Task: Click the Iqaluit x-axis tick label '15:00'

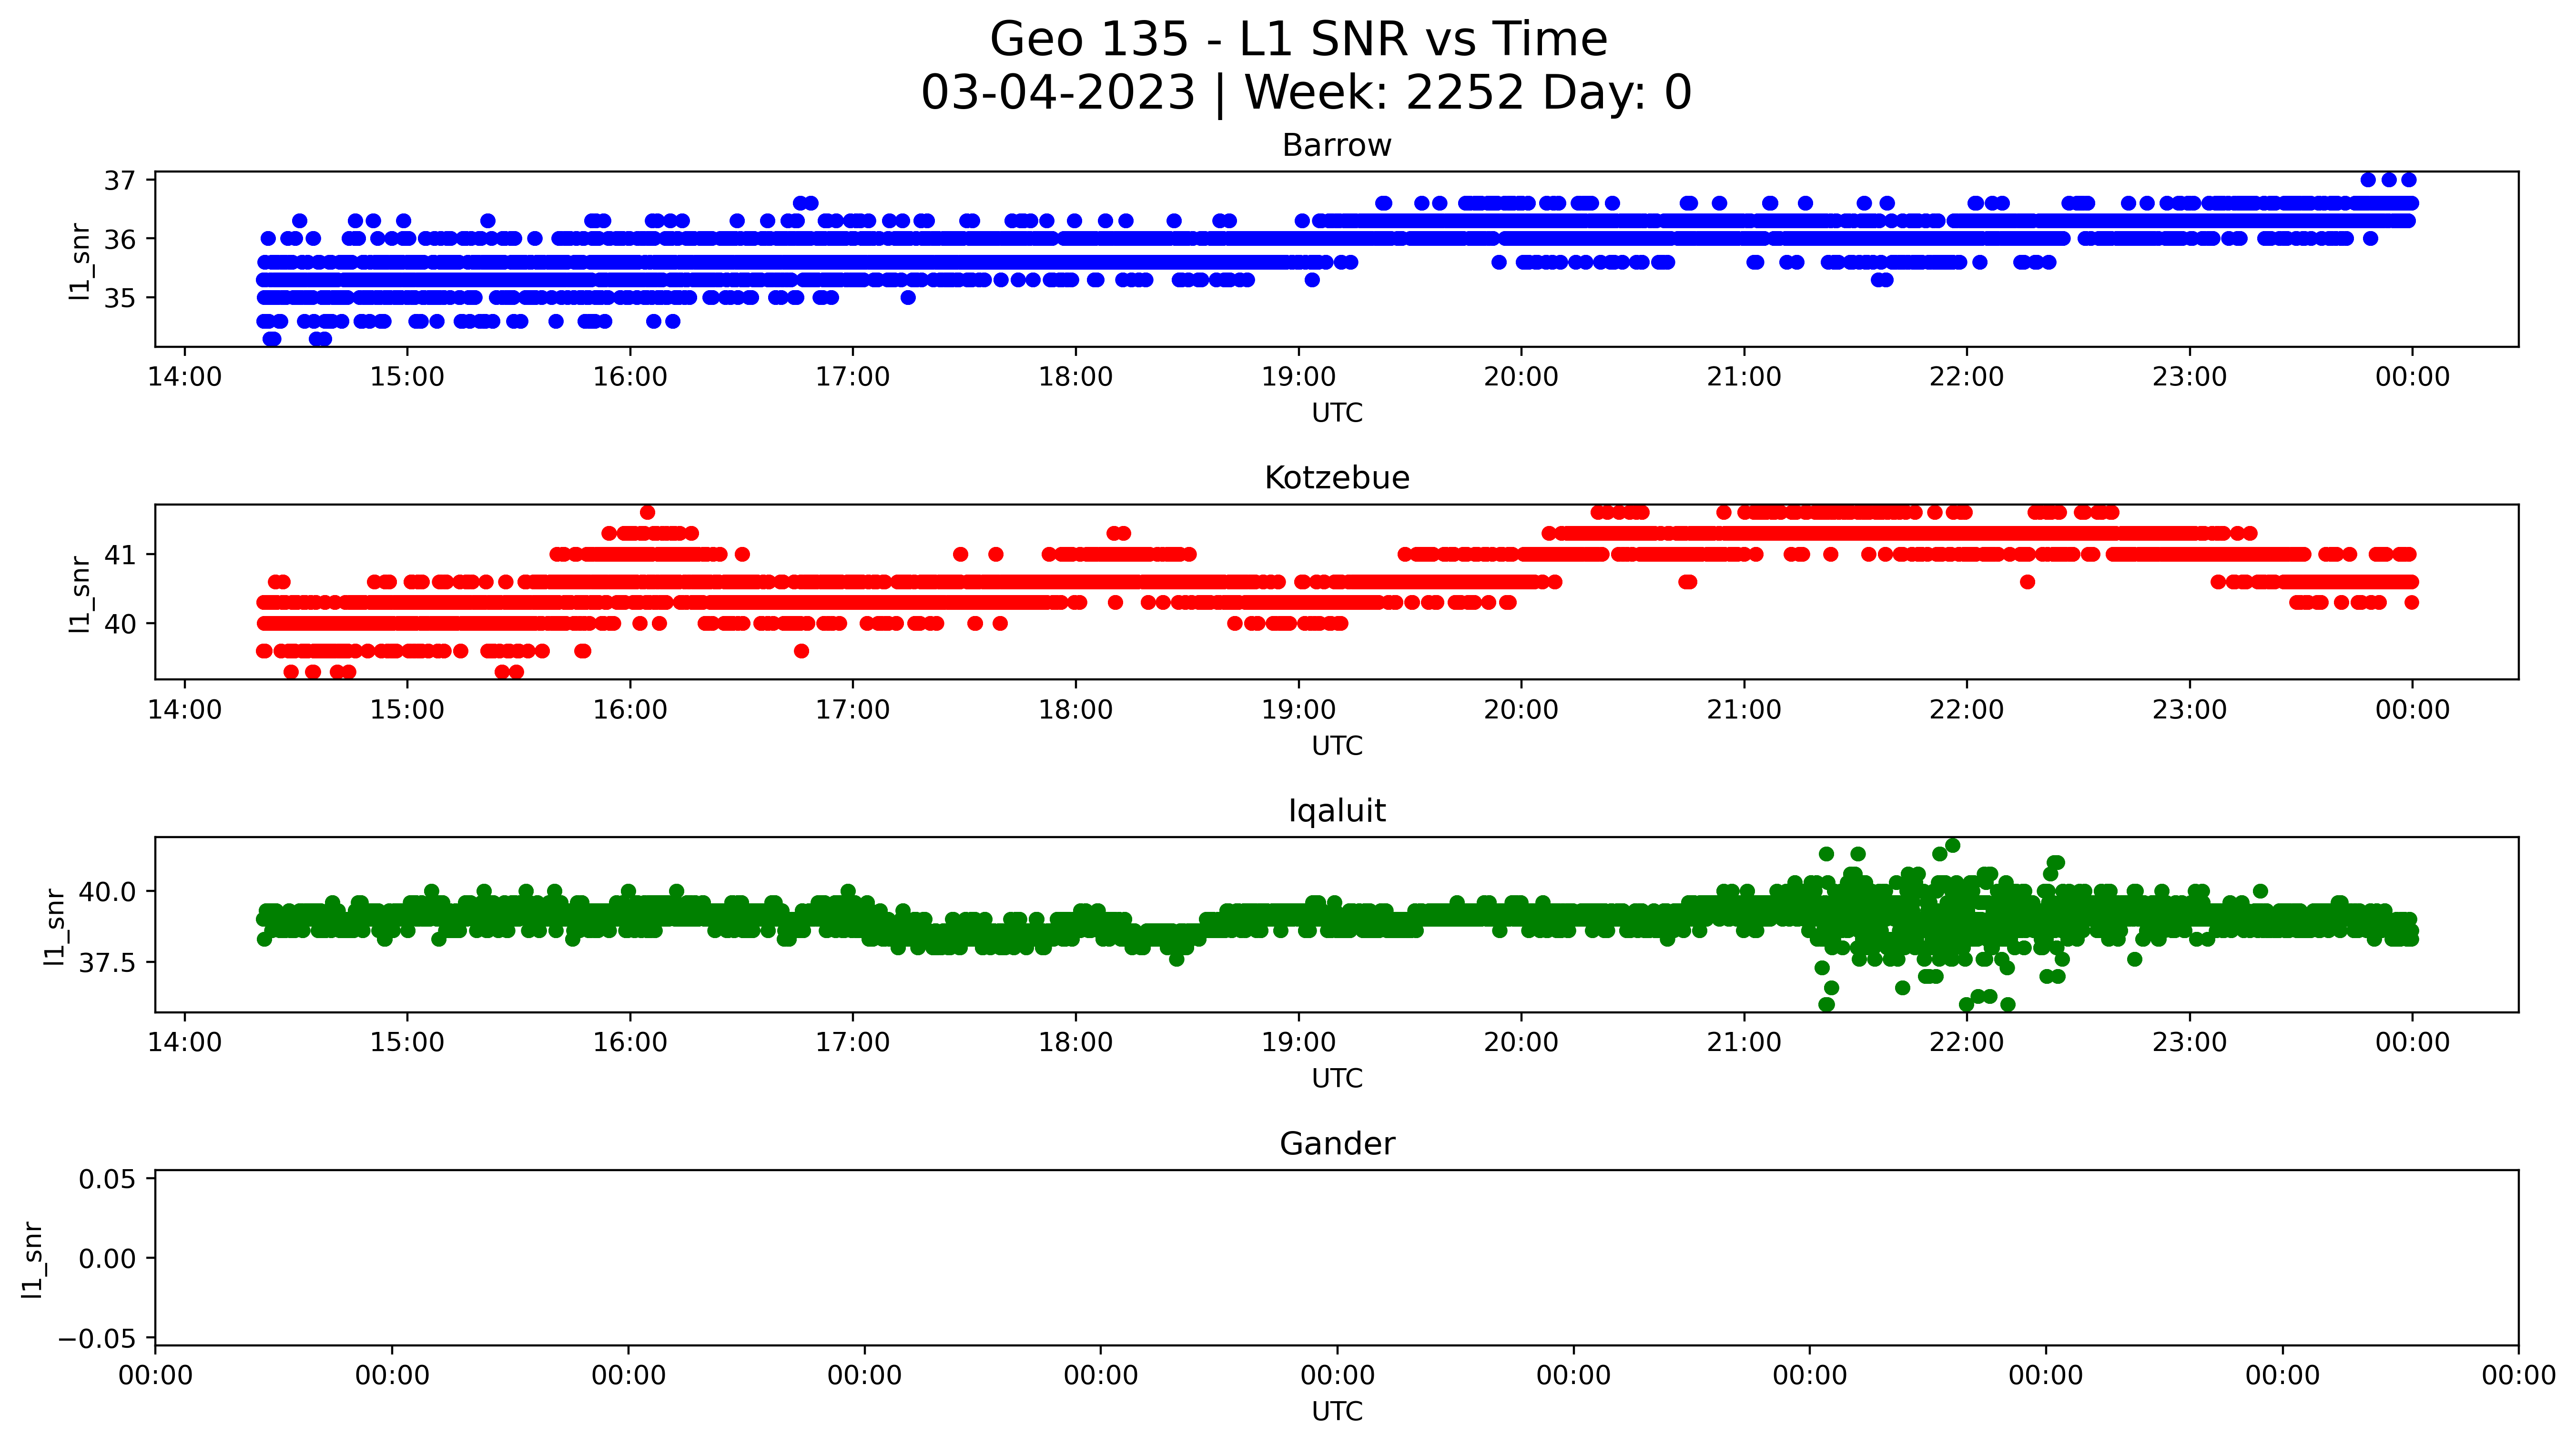Action: [x=407, y=1043]
